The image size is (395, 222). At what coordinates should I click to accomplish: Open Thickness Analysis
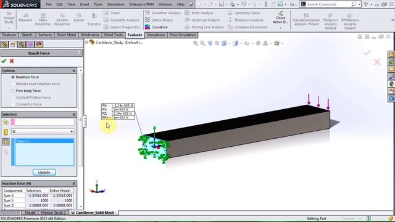click(246, 20)
